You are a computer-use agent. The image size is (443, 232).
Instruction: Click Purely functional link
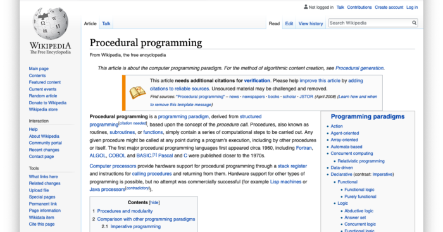click(360, 197)
